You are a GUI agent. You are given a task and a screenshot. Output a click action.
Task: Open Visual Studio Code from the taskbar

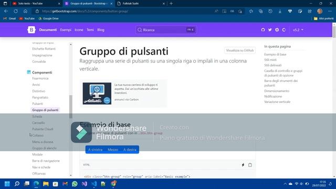[94, 184]
